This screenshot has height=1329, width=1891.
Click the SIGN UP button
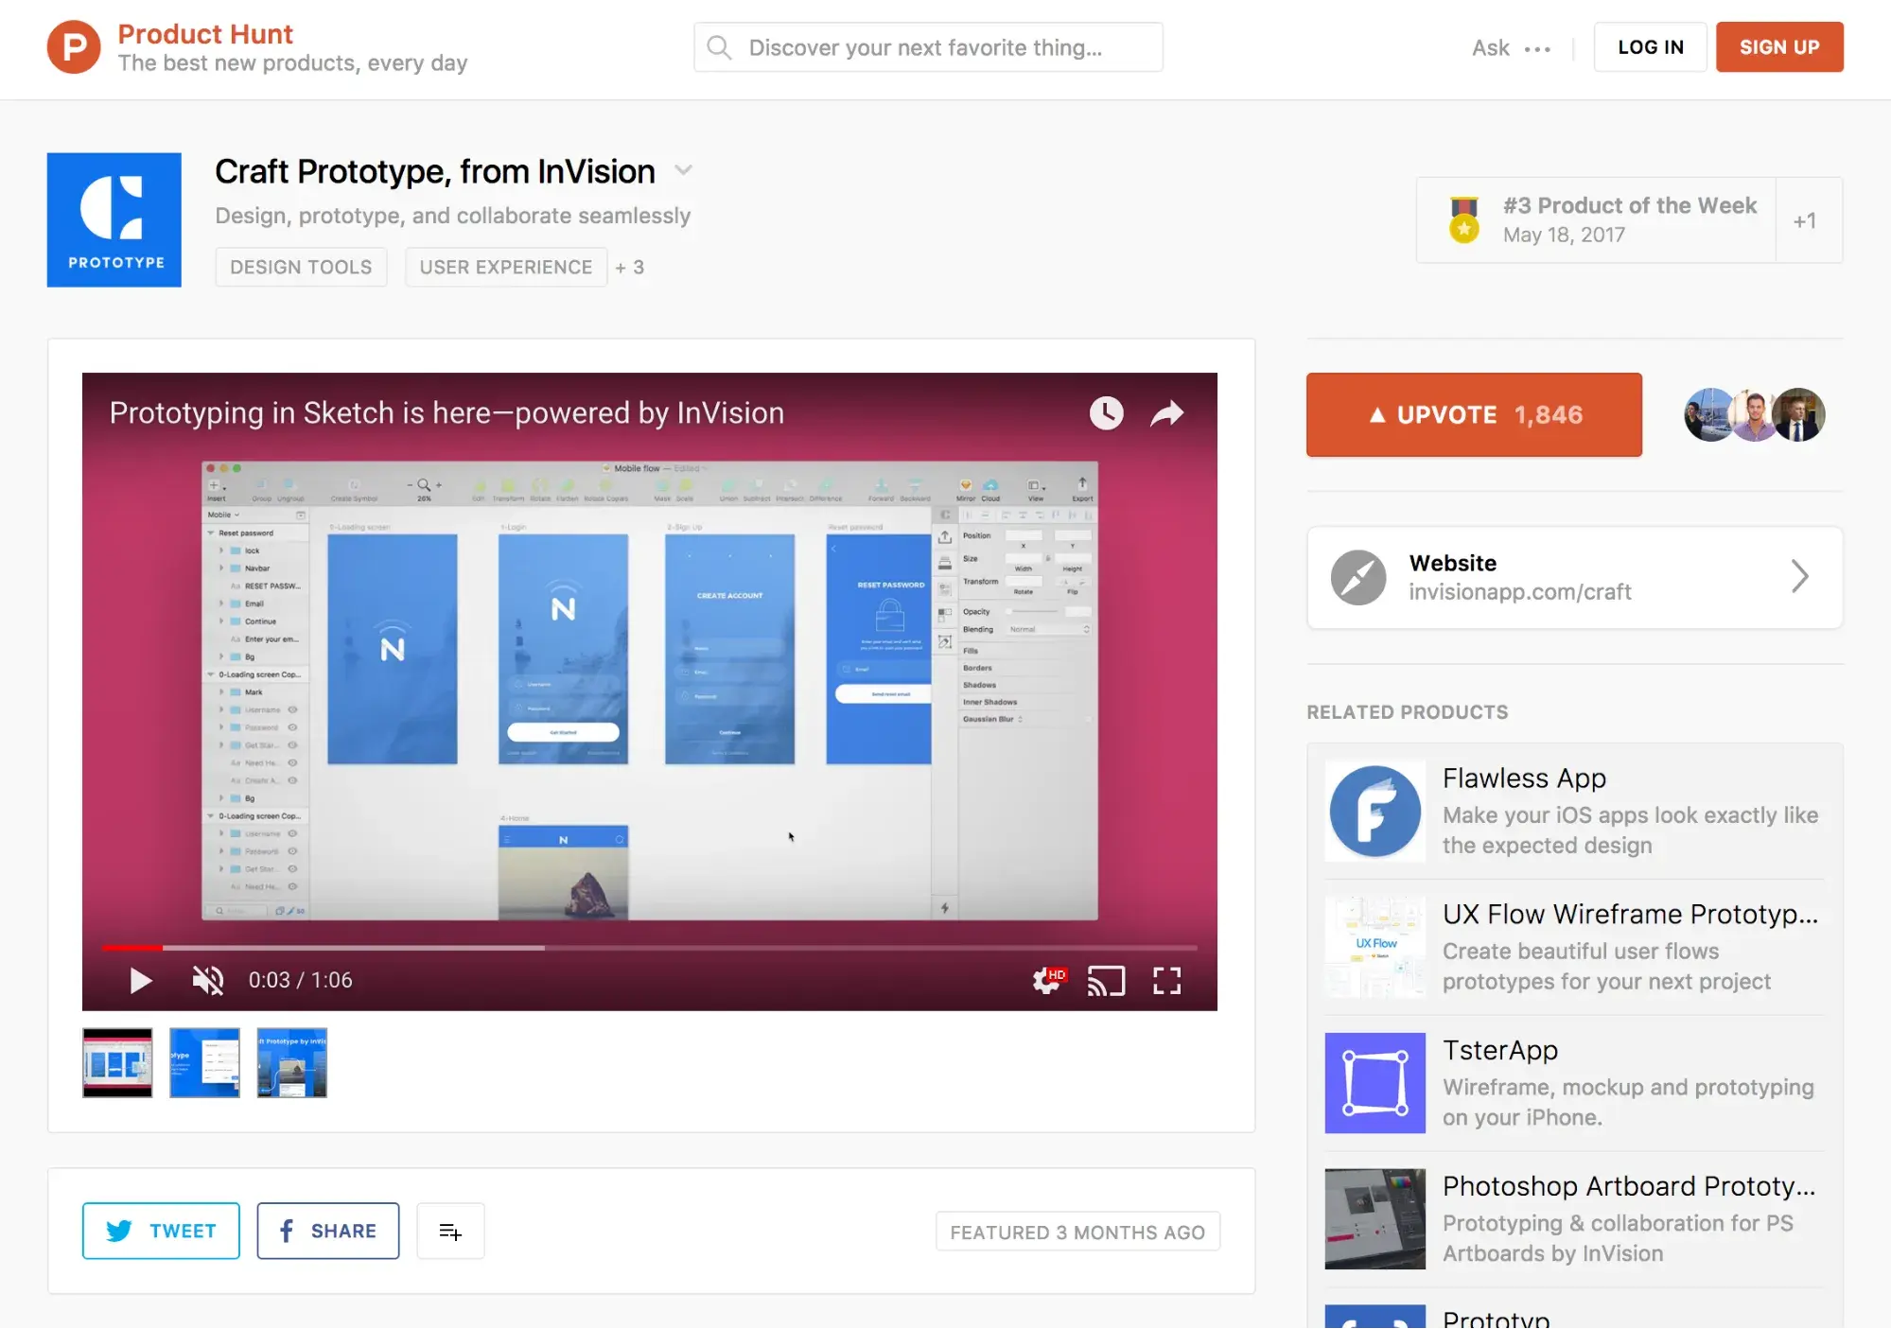tap(1779, 47)
